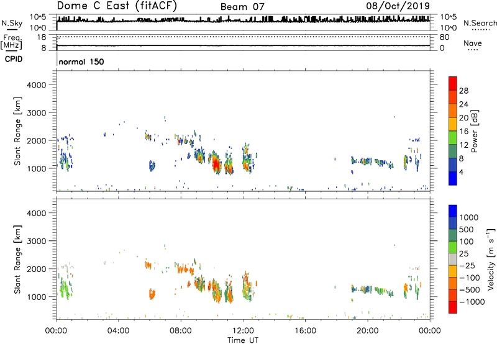Click the orange echo blob near 06:00 in velocity panel
The width and height of the screenshot is (497, 344).
tap(152, 294)
